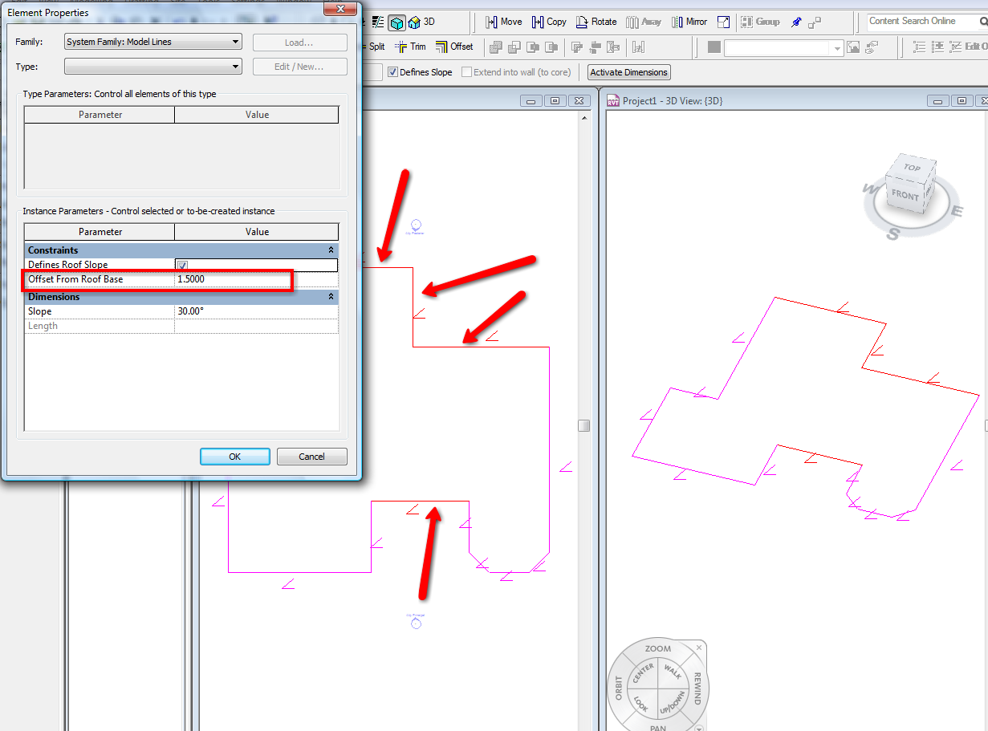Click the S compass direction on ViewCube
The height and width of the screenshot is (731, 988).
point(893,234)
